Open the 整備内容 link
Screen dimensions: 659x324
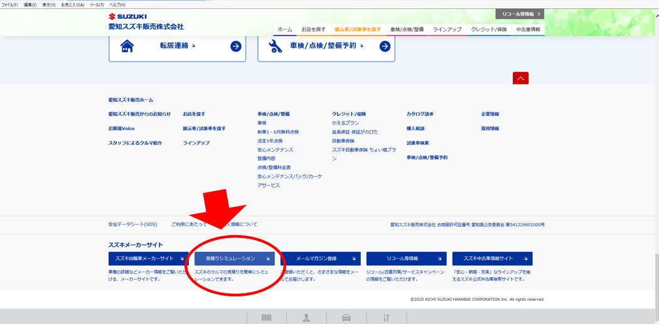pyautogui.click(x=267, y=158)
